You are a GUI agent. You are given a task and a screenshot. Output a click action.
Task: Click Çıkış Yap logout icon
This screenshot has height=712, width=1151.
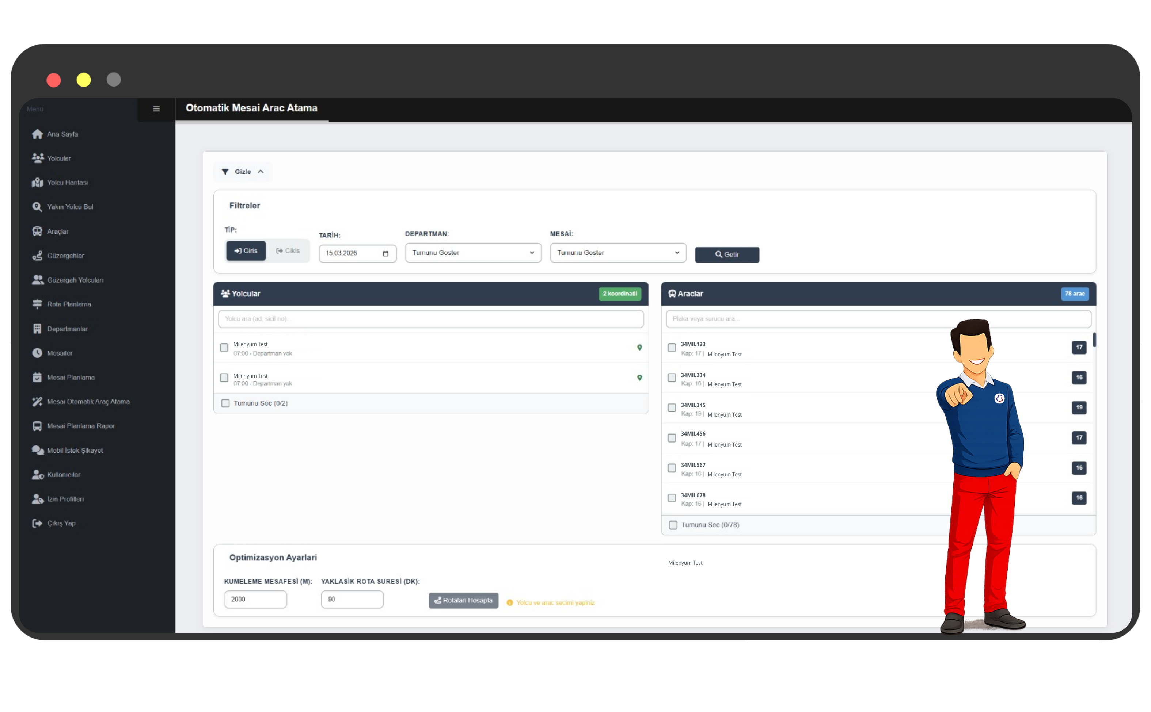[37, 523]
